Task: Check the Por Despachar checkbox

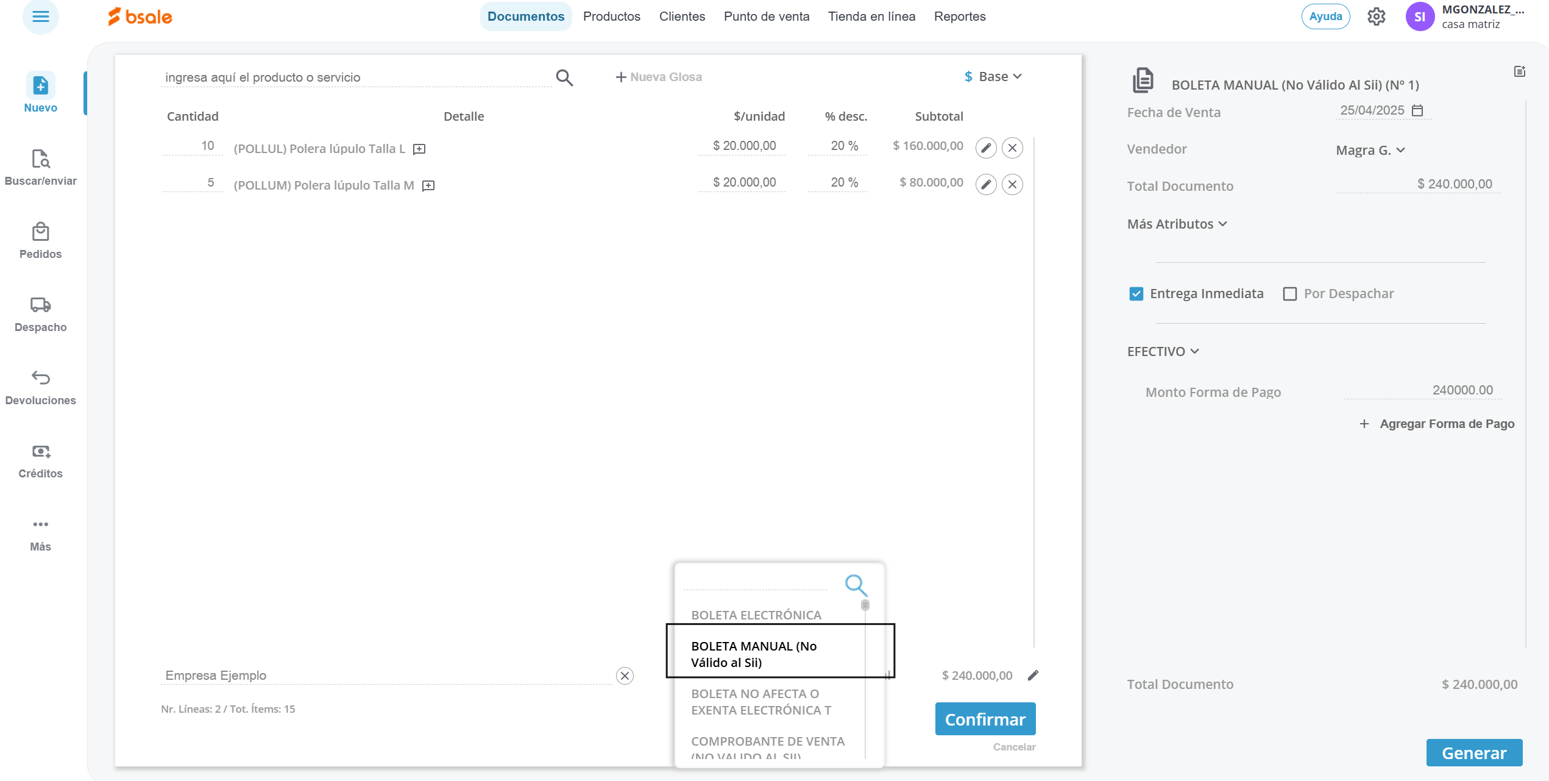Action: click(1289, 294)
